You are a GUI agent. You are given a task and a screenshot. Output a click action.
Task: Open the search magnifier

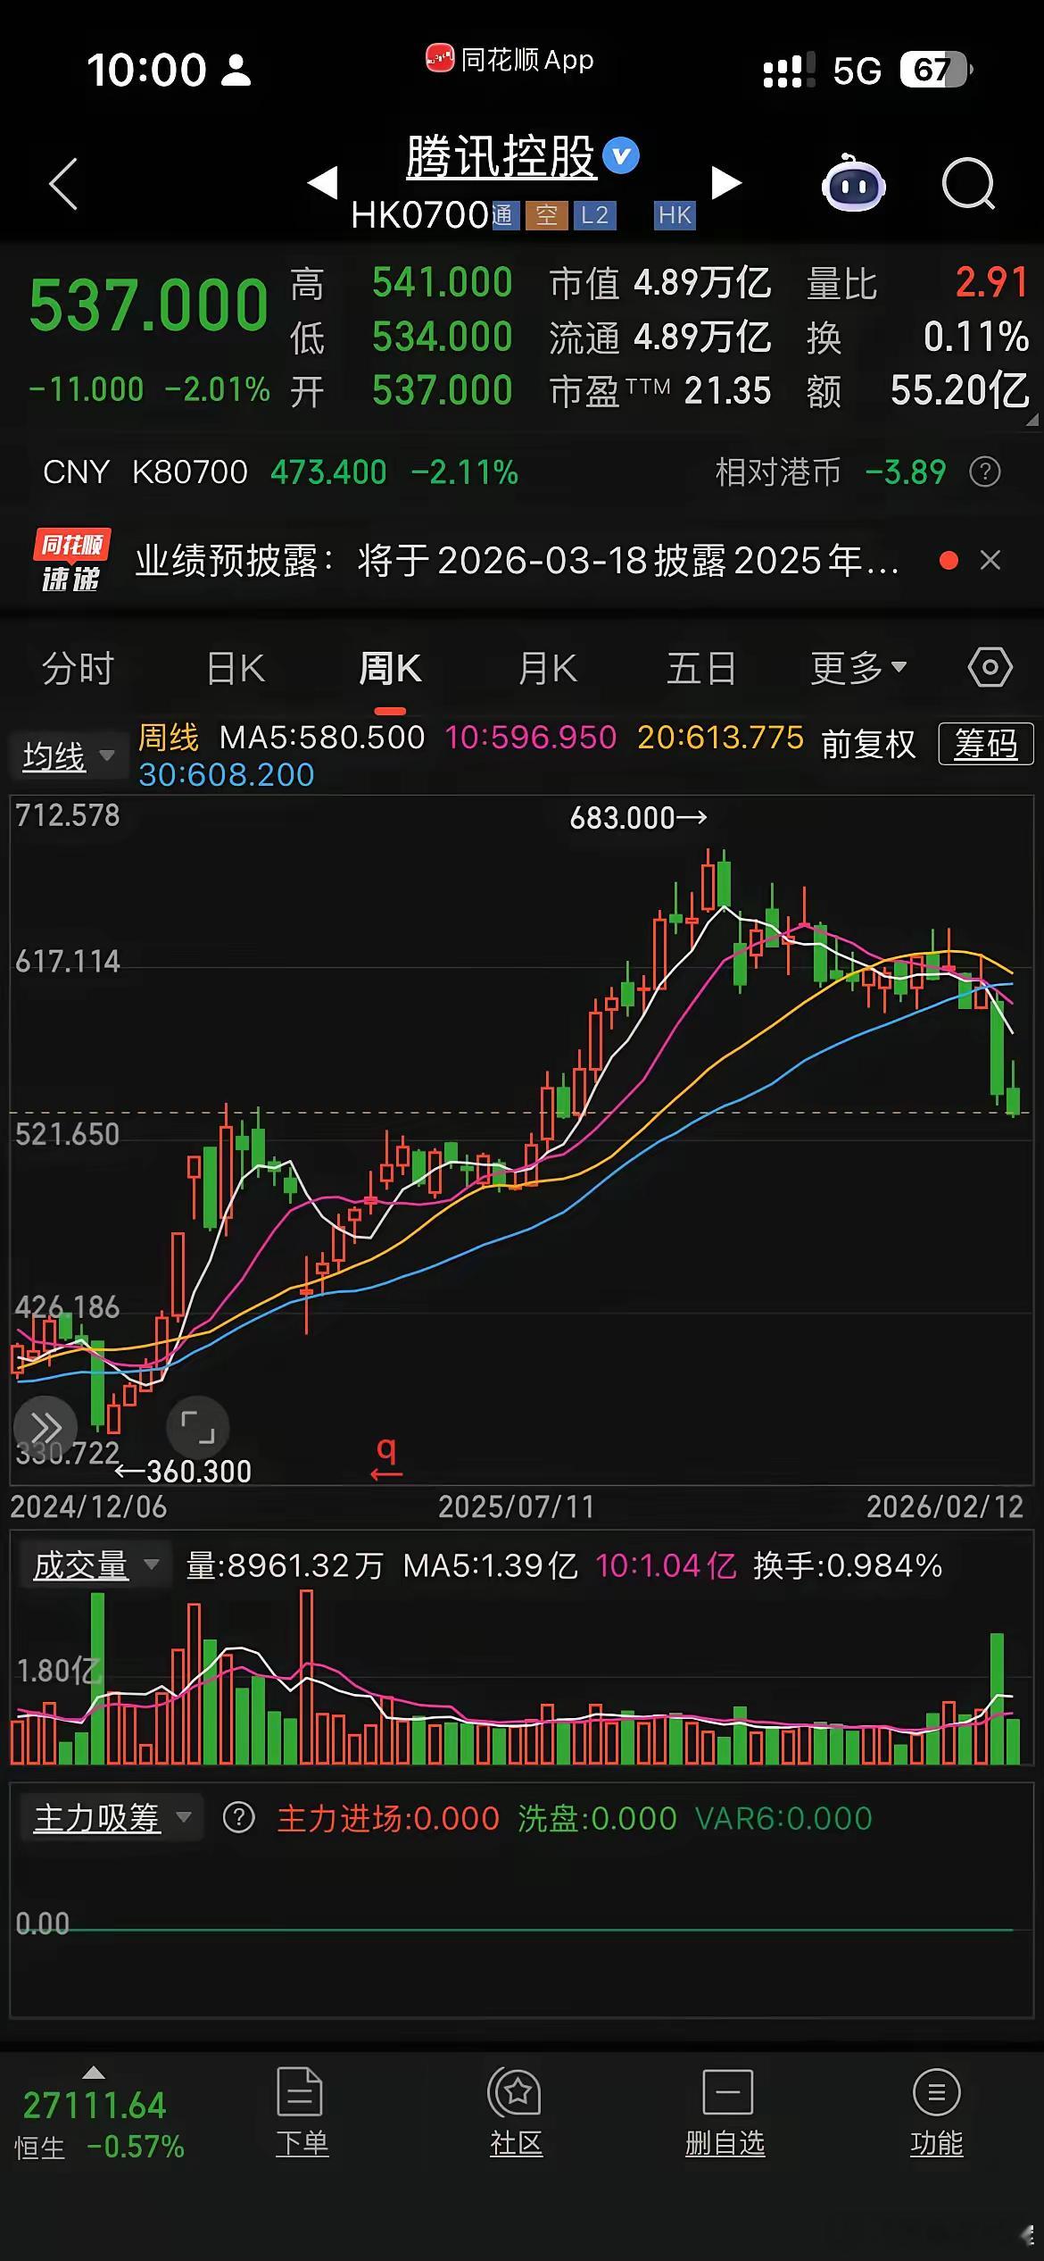[x=968, y=184]
